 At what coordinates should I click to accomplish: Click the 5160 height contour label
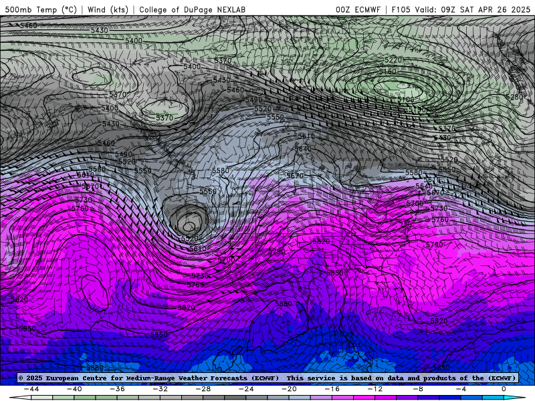point(388,72)
